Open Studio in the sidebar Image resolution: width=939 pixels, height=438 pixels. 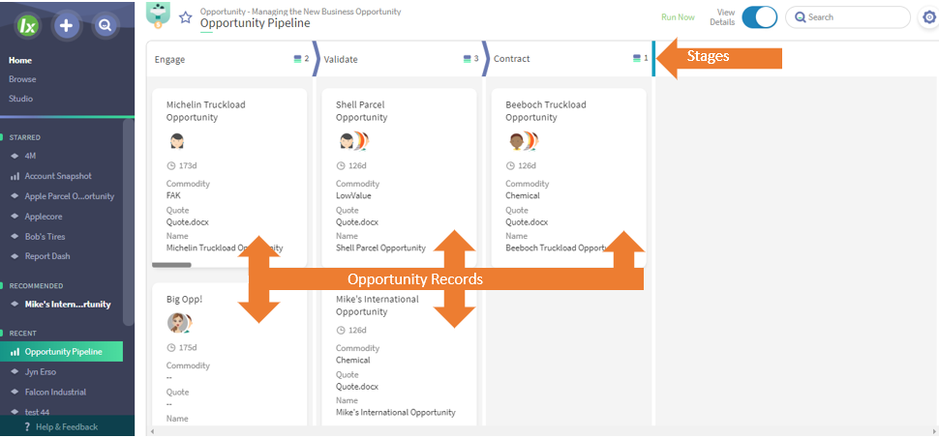coord(20,98)
